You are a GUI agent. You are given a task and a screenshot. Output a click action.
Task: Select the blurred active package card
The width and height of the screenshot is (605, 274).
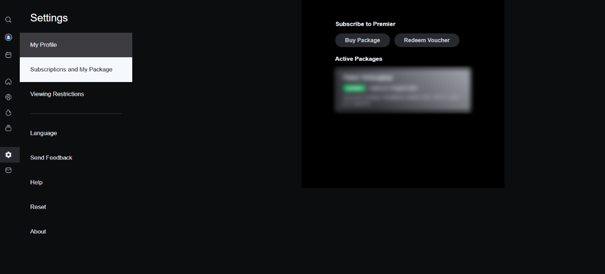pyautogui.click(x=403, y=90)
